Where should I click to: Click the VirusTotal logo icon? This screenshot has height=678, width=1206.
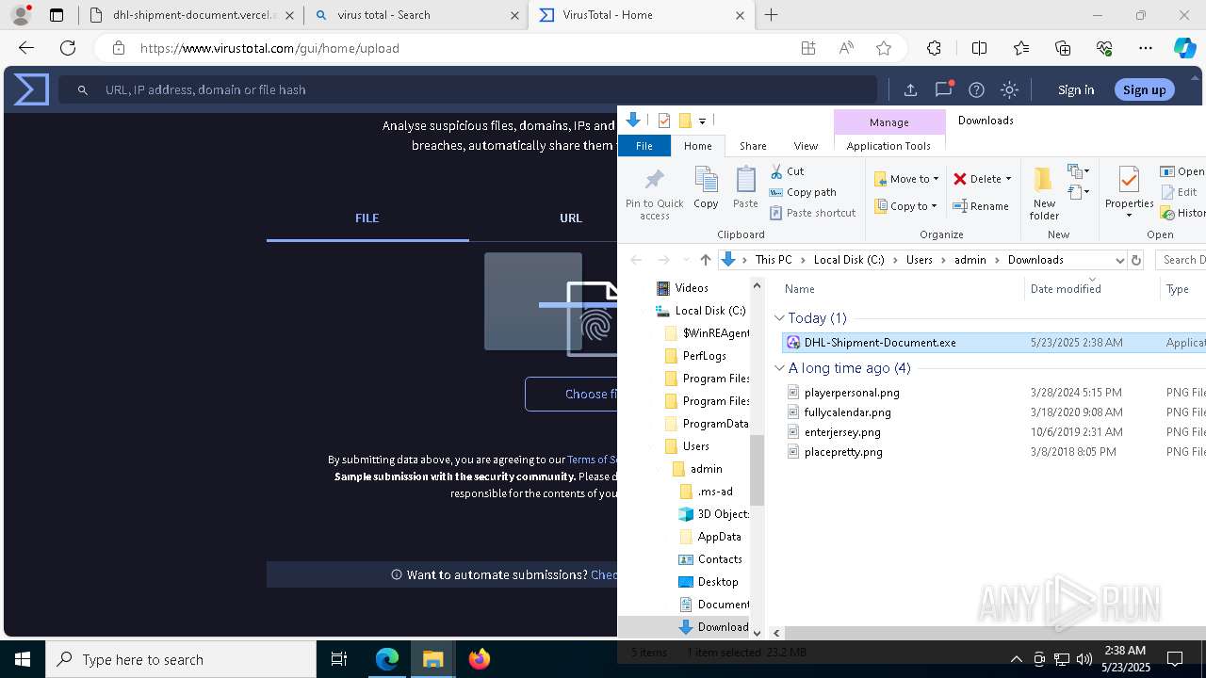click(x=31, y=89)
